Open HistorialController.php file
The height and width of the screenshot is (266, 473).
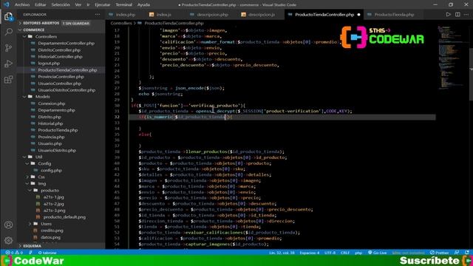tap(61, 56)
